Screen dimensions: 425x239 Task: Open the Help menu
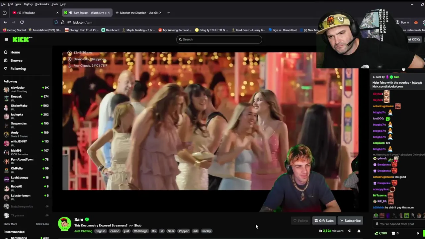click(x=63, y=4)
